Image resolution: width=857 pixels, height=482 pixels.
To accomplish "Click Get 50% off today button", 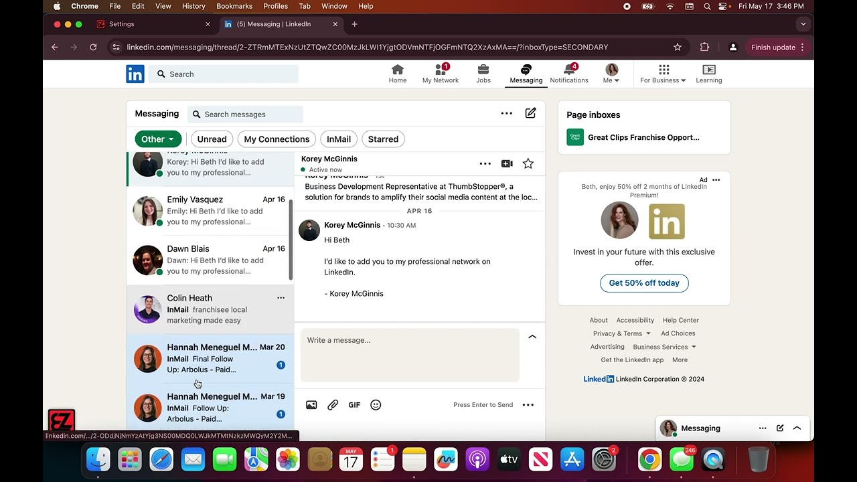I will pyautogui.click(x=644, y=283).
